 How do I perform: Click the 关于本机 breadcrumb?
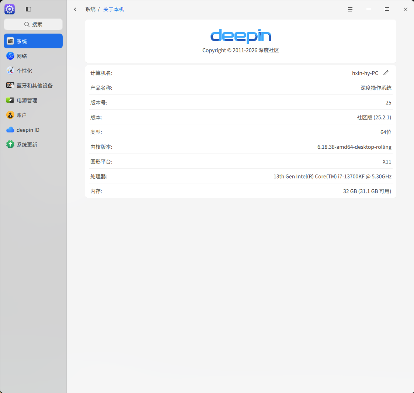tap(114, 9)
